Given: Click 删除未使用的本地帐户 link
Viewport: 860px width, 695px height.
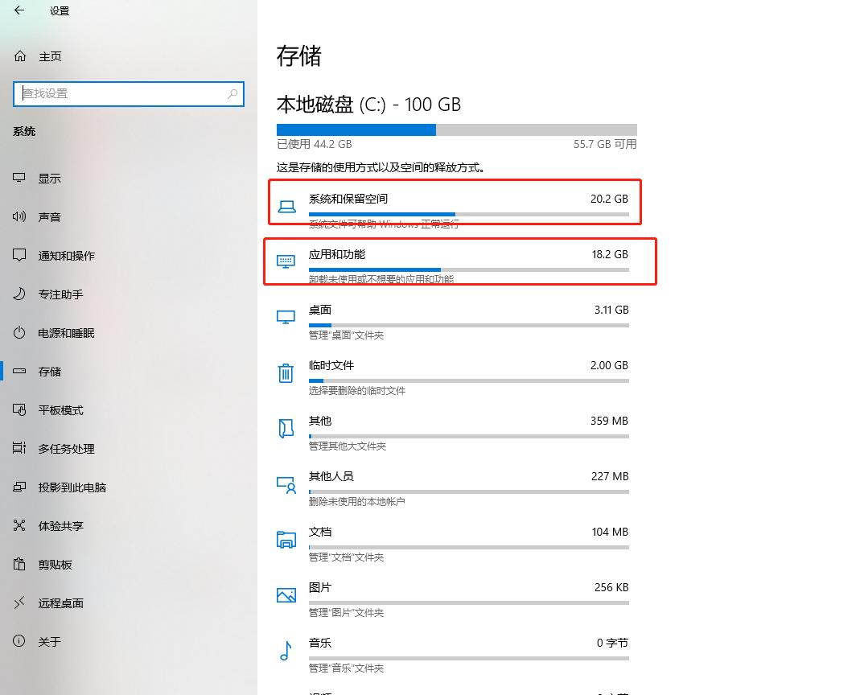Looking at the screenshot, I should pos(359,502).
